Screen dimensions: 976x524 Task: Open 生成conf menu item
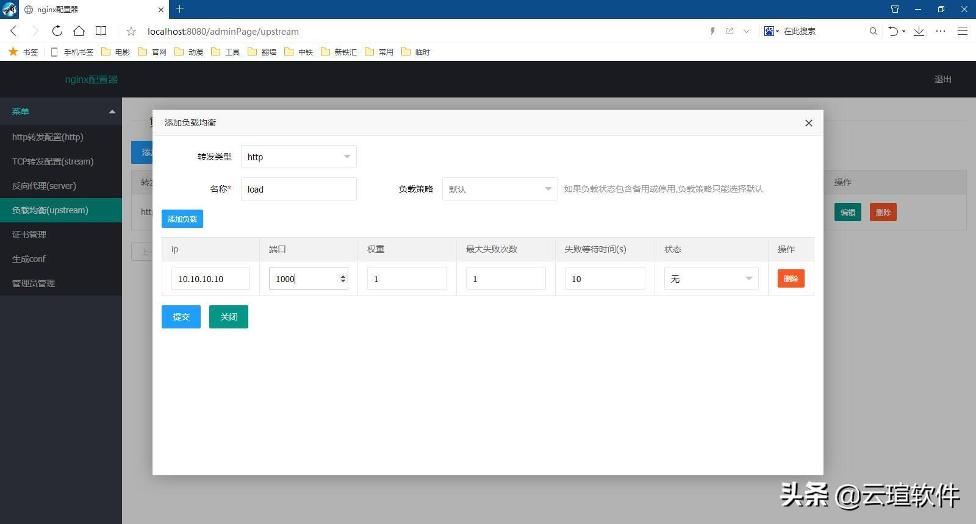[x=61, y=259]
